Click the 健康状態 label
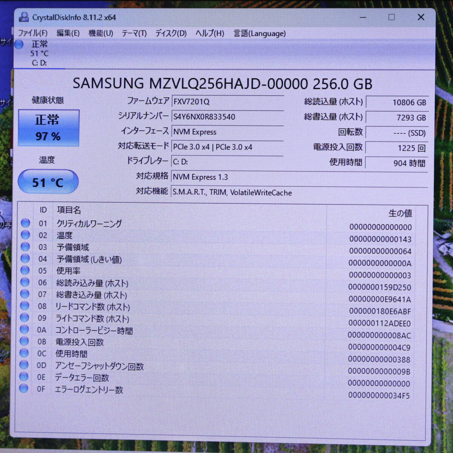The image size is (453, 453). tap(48, 100)
